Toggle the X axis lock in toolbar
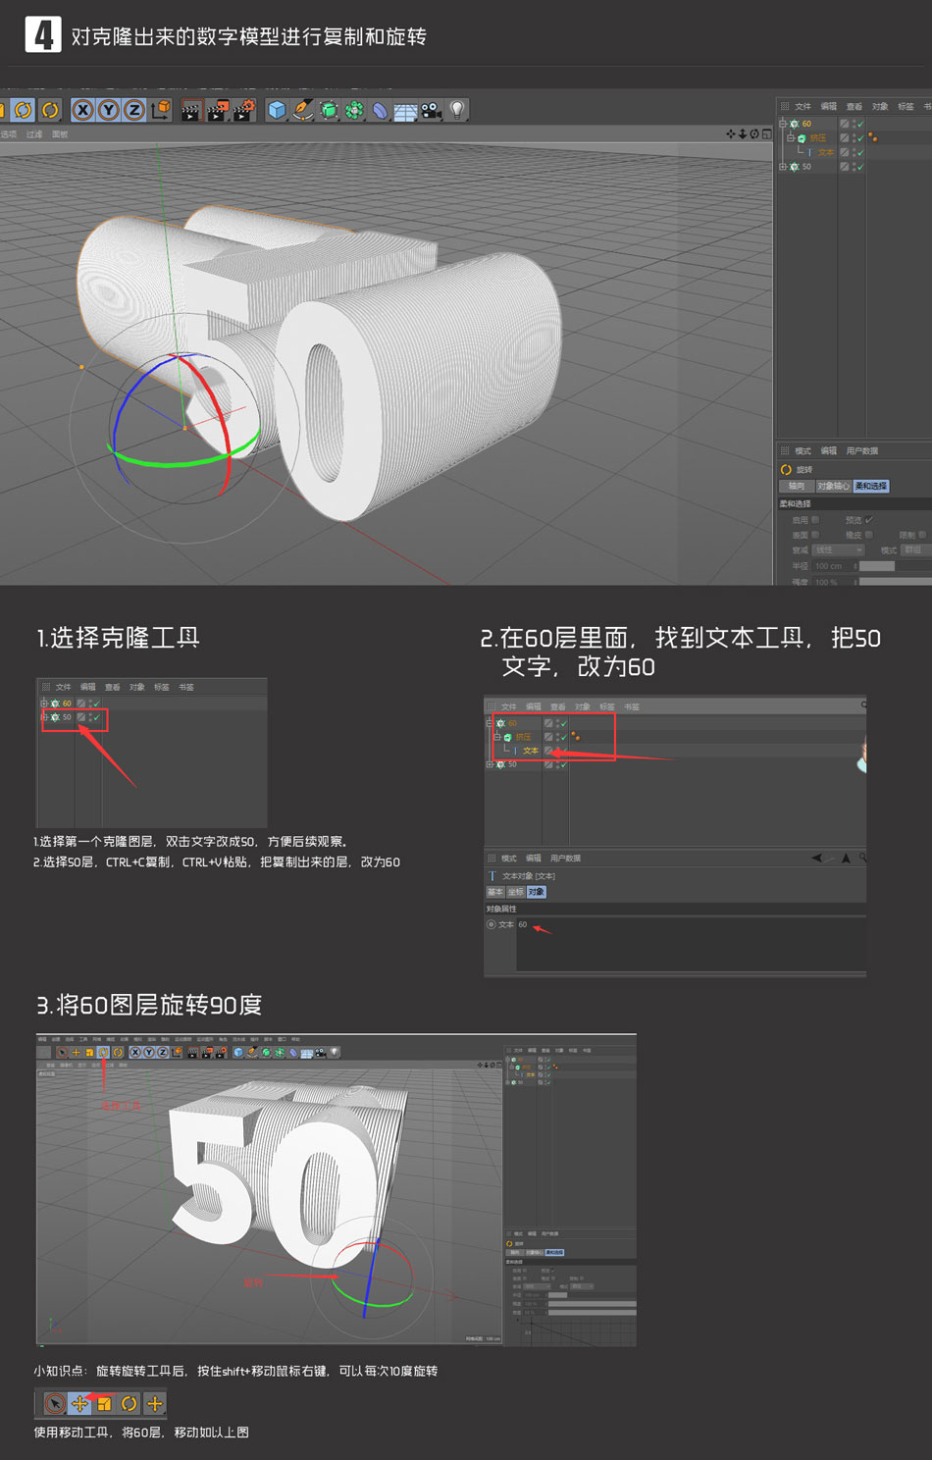The width and height of the screenshot is (932, 1460). [82, 110]
